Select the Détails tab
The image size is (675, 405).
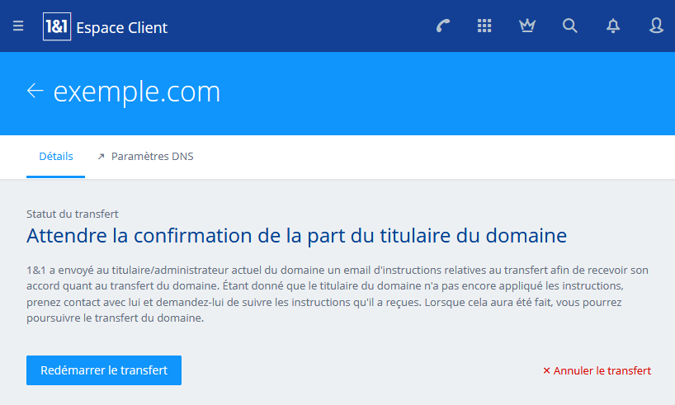click(56, 156)
